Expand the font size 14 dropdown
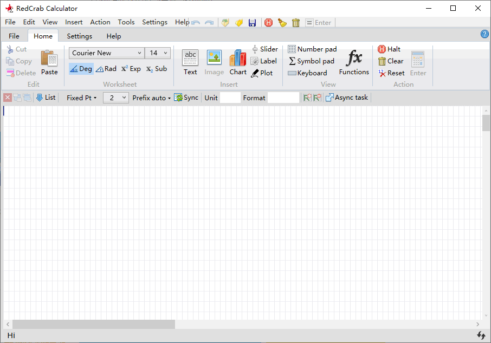 (158, 53)
